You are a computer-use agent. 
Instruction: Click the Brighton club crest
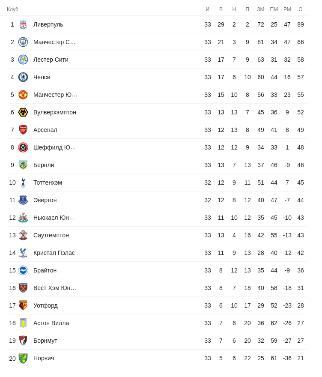23,270
